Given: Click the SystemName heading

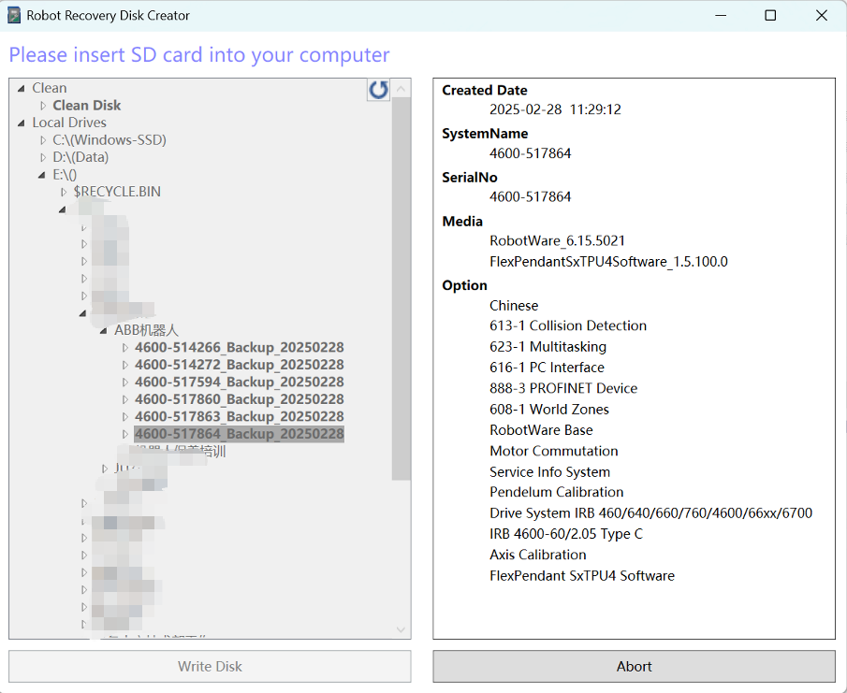Looking at the screenshot, I should (x=485, y=134).
